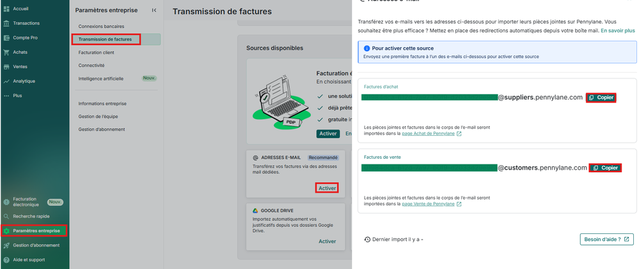
Task: Click the Transactions icon in the left sidebar
Action: pos(6,23)
